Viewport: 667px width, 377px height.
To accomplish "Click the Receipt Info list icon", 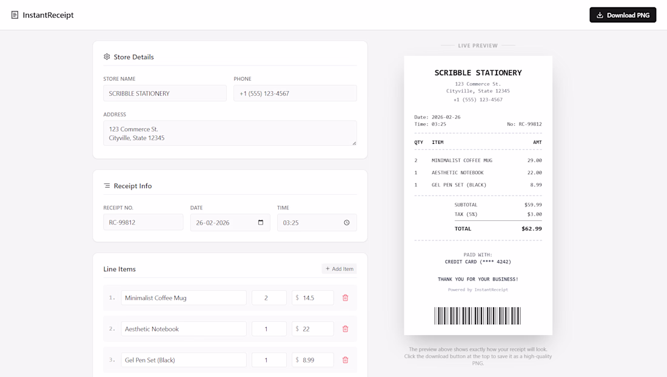I will (x=107, y=186).
